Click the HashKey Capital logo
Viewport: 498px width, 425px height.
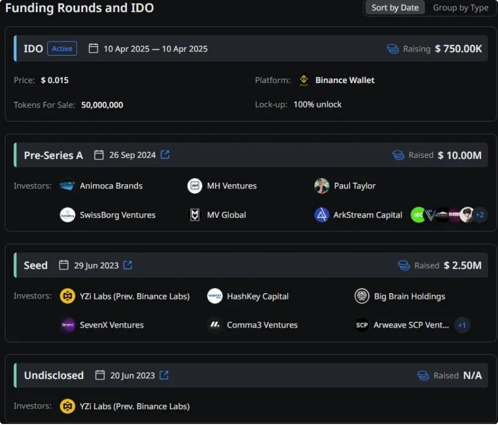pyautogui.click(x=215, y=296)
